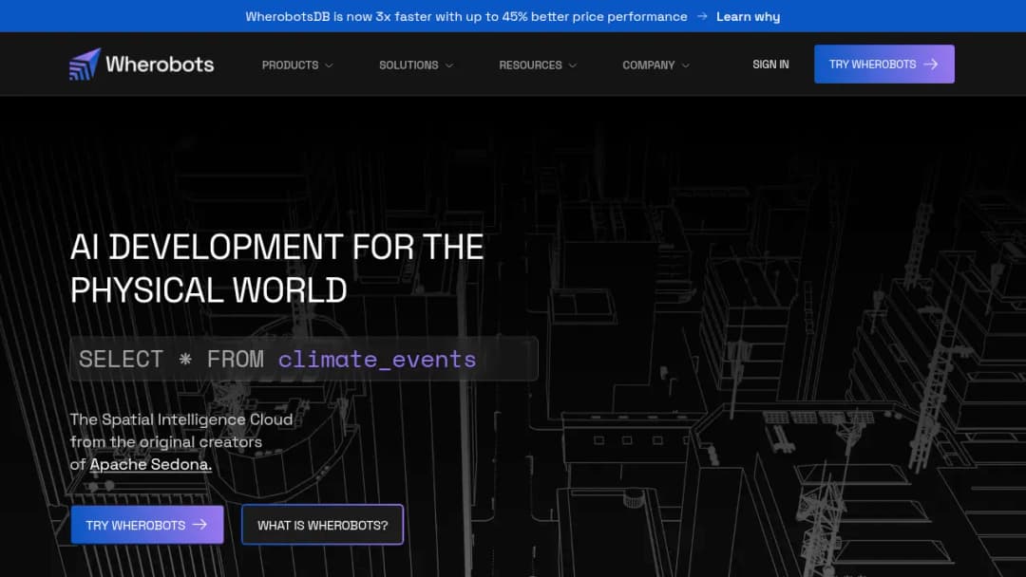Click arrow icon in header Try Wherobots button
Viewport: 1026px width, 577px height.
tap(930, 64)
